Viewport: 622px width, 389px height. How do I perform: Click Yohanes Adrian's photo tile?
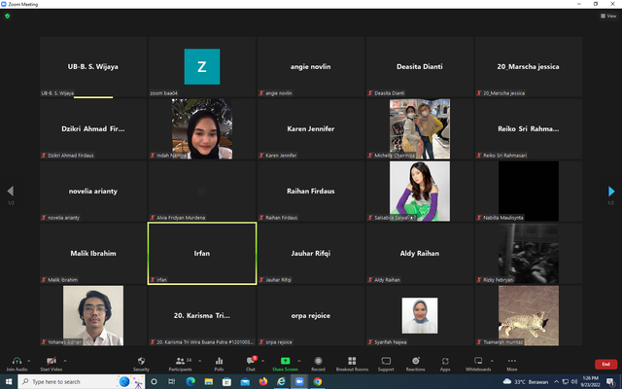(x=93, y=315)
